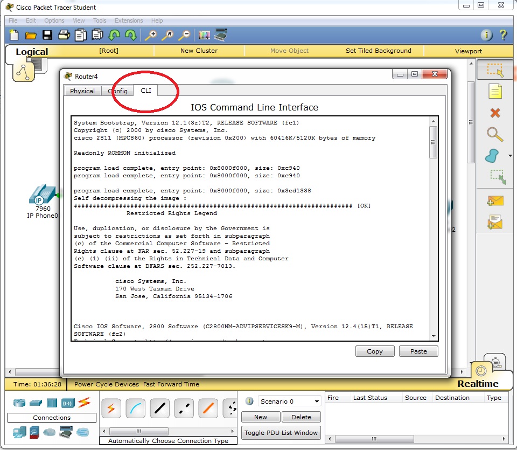Save with the floppy disk icon

tap(47, 35)
